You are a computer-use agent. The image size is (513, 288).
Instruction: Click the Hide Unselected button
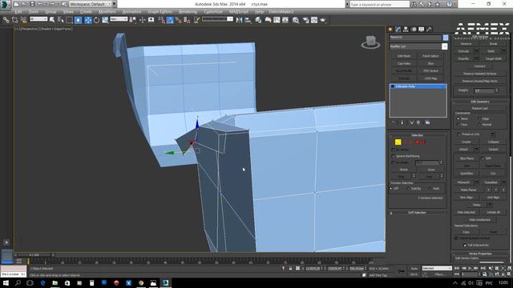coord(479,220)
